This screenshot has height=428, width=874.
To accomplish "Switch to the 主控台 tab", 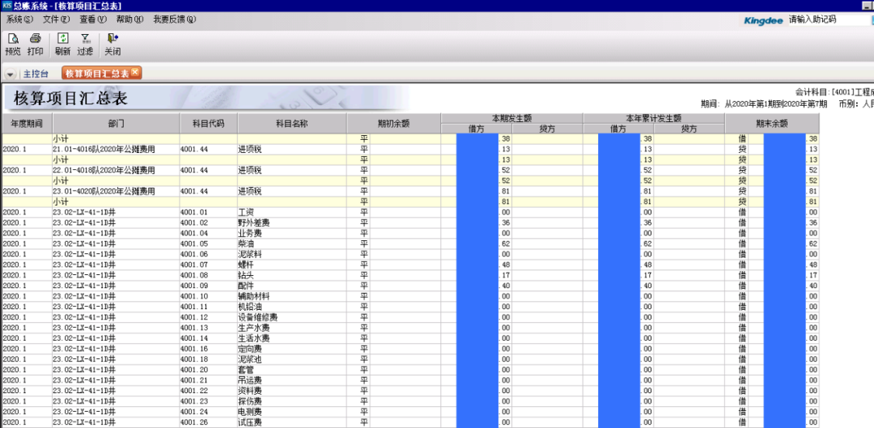I will coord(36,74).
